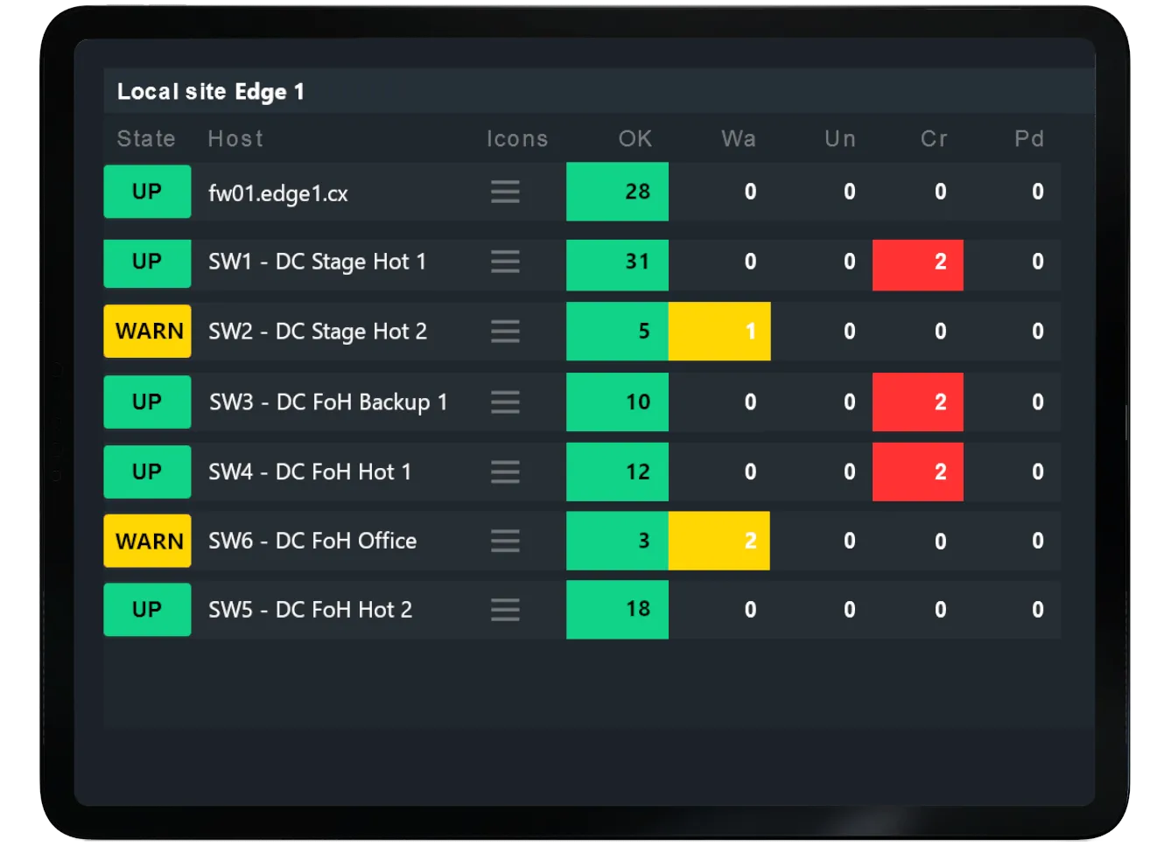The width and height of the screenshot is (1171, 846).
Task: Open the icons menu for SW5 - DC FoH Hot 2
Action: pyautogui.click(x=505, y=609)
